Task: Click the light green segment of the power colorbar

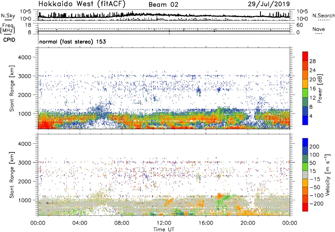Action: coord(305,93)
